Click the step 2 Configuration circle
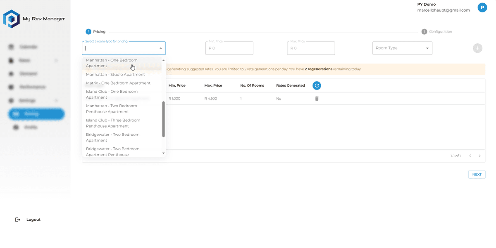Image resolution: width=496 pixels, height=248 pixels. (x=424, y=31)
